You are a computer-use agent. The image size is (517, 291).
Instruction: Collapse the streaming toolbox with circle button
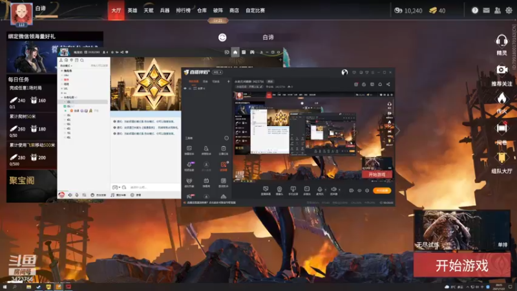tap(227, 138)
